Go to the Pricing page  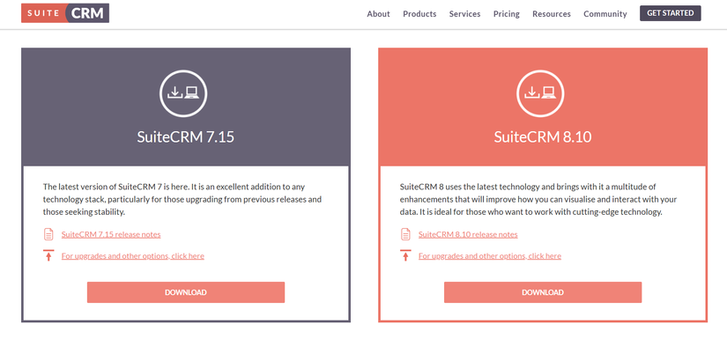click(507, 14)
